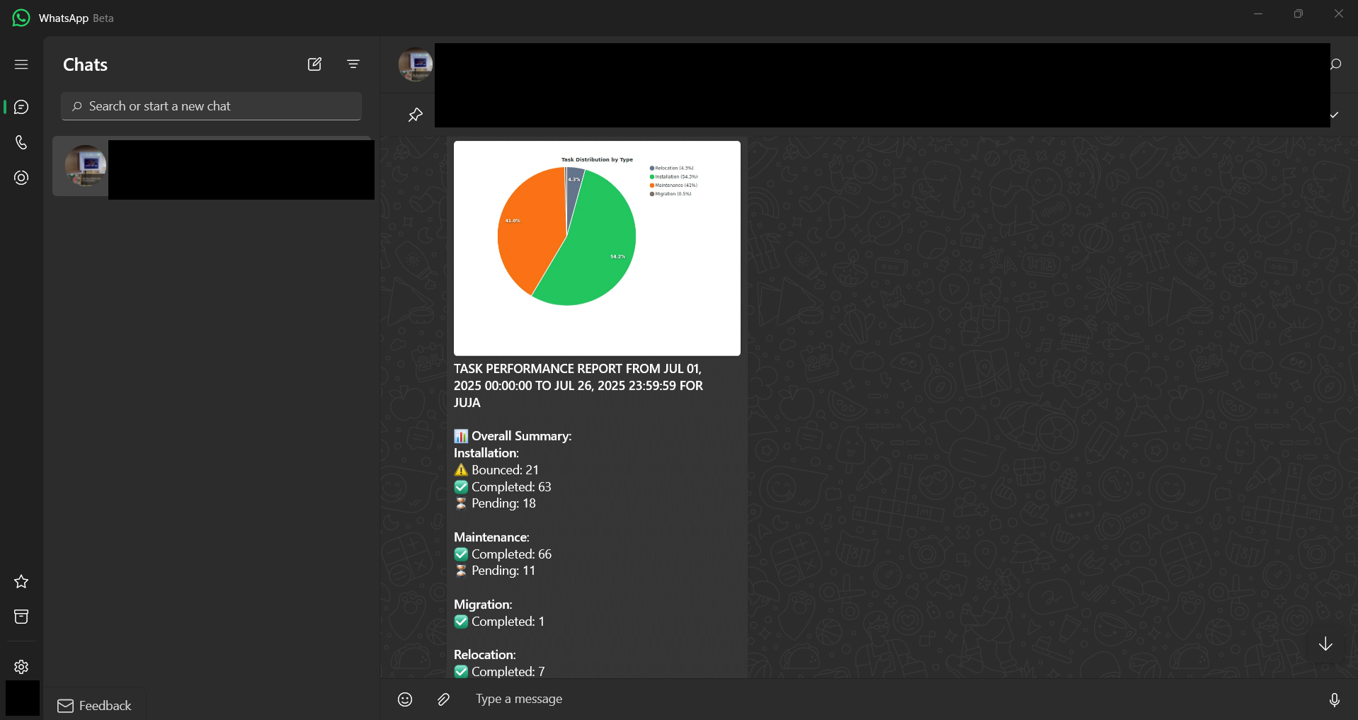The image size is (1358, 720).
Task: Attach a file with the paperclip
Action: click(443, 699)
